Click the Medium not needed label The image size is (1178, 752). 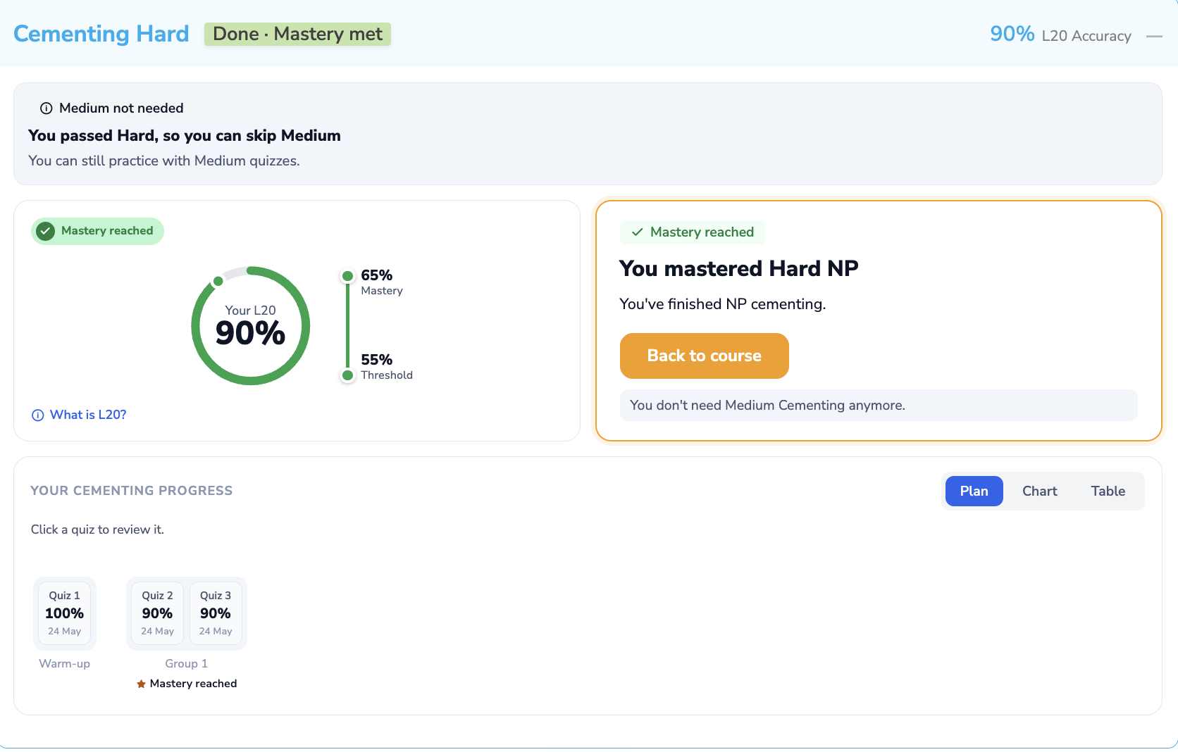pyautogui.click(x=121, y=108)
